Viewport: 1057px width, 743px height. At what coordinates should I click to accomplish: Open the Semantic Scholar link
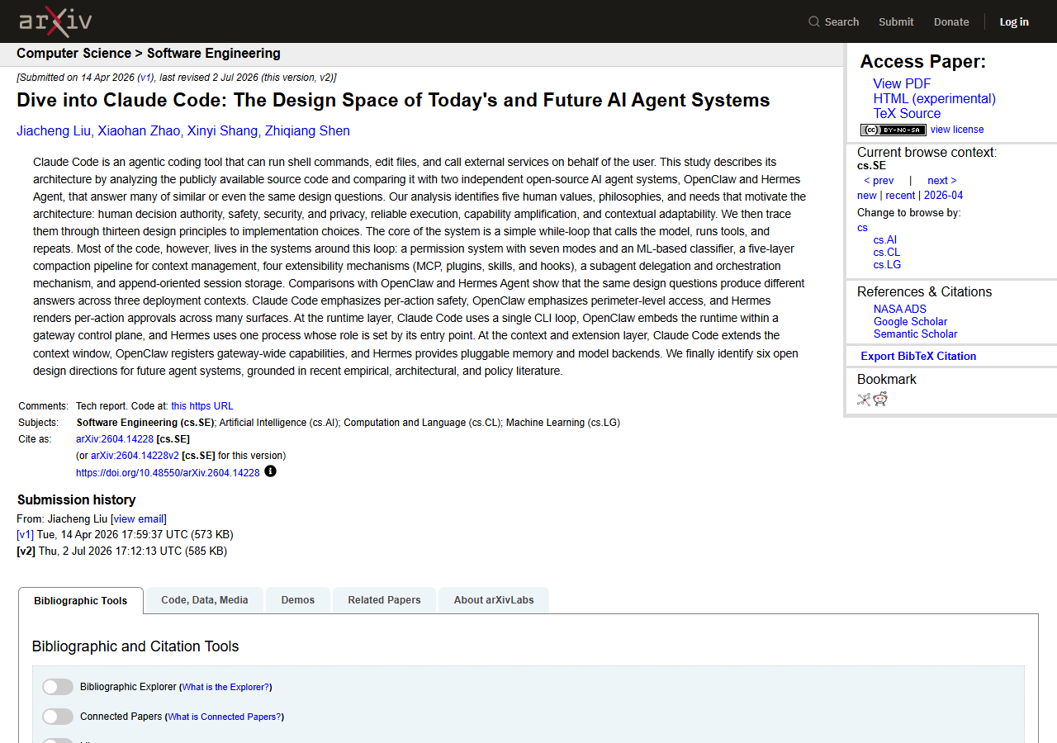tap(916, 334)
